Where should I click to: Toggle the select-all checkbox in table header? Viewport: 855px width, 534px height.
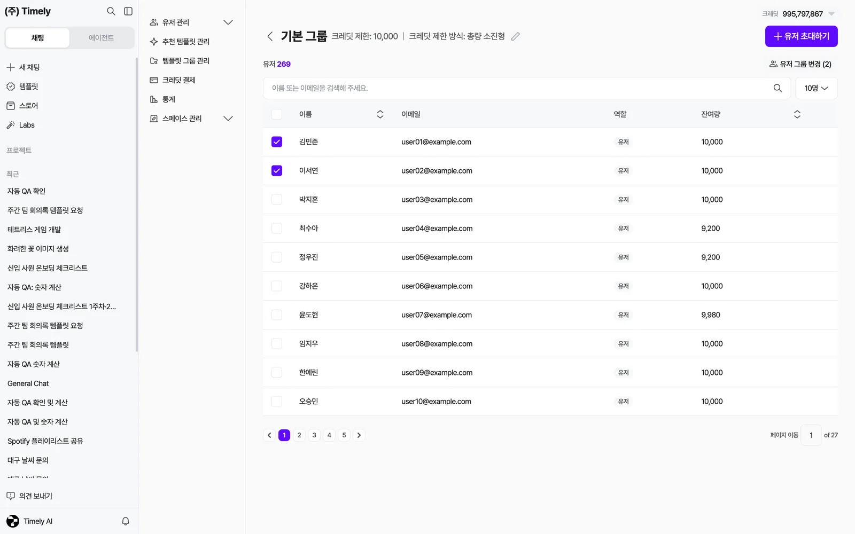point(277,114)
